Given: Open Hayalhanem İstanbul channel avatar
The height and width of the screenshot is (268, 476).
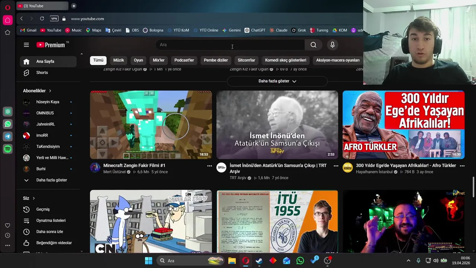Looking at the screenshot, I should point(348,167).
